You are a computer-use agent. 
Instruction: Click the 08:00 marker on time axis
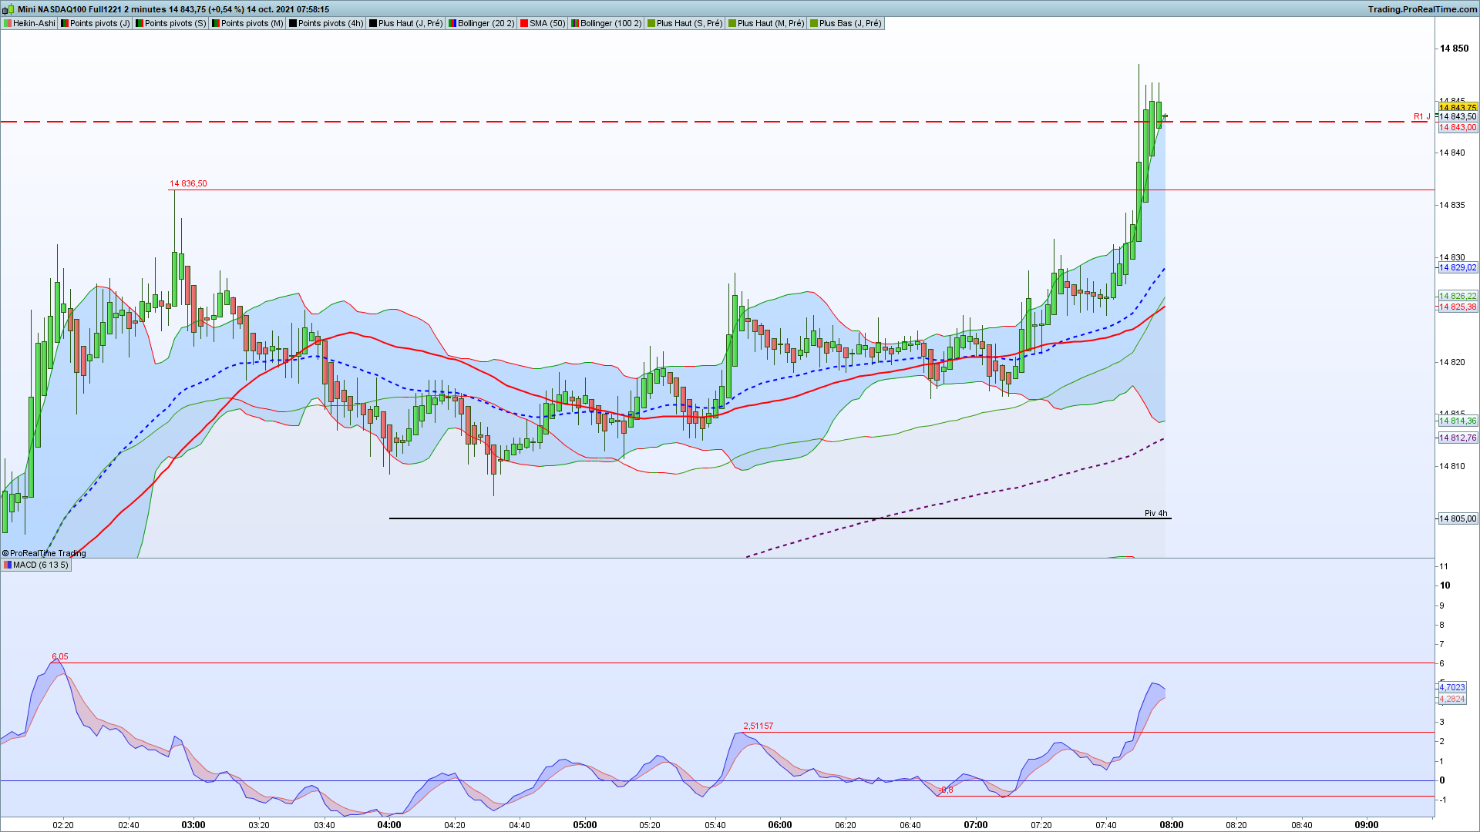[1171, 824]
